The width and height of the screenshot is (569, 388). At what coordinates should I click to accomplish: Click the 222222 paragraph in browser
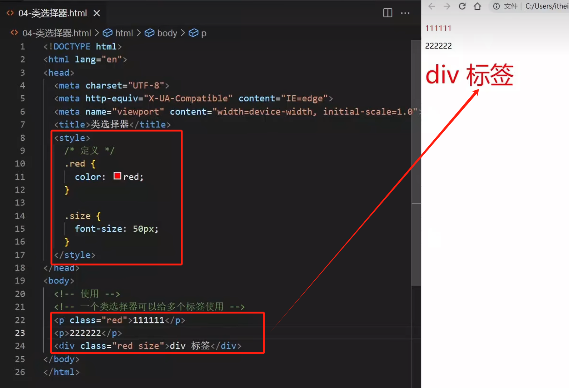point(438,46)
